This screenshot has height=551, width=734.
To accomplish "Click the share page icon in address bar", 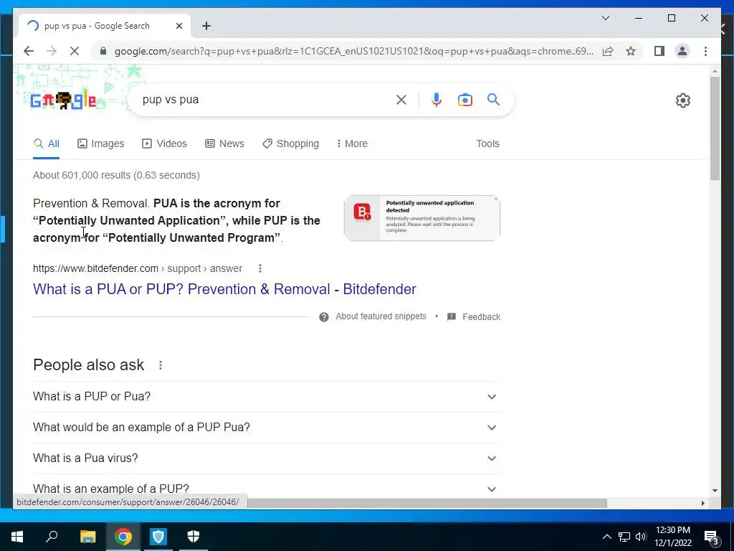I will click(x=608, y=51).
